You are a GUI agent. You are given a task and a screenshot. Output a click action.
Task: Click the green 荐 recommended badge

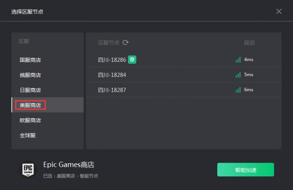point(132,59)
